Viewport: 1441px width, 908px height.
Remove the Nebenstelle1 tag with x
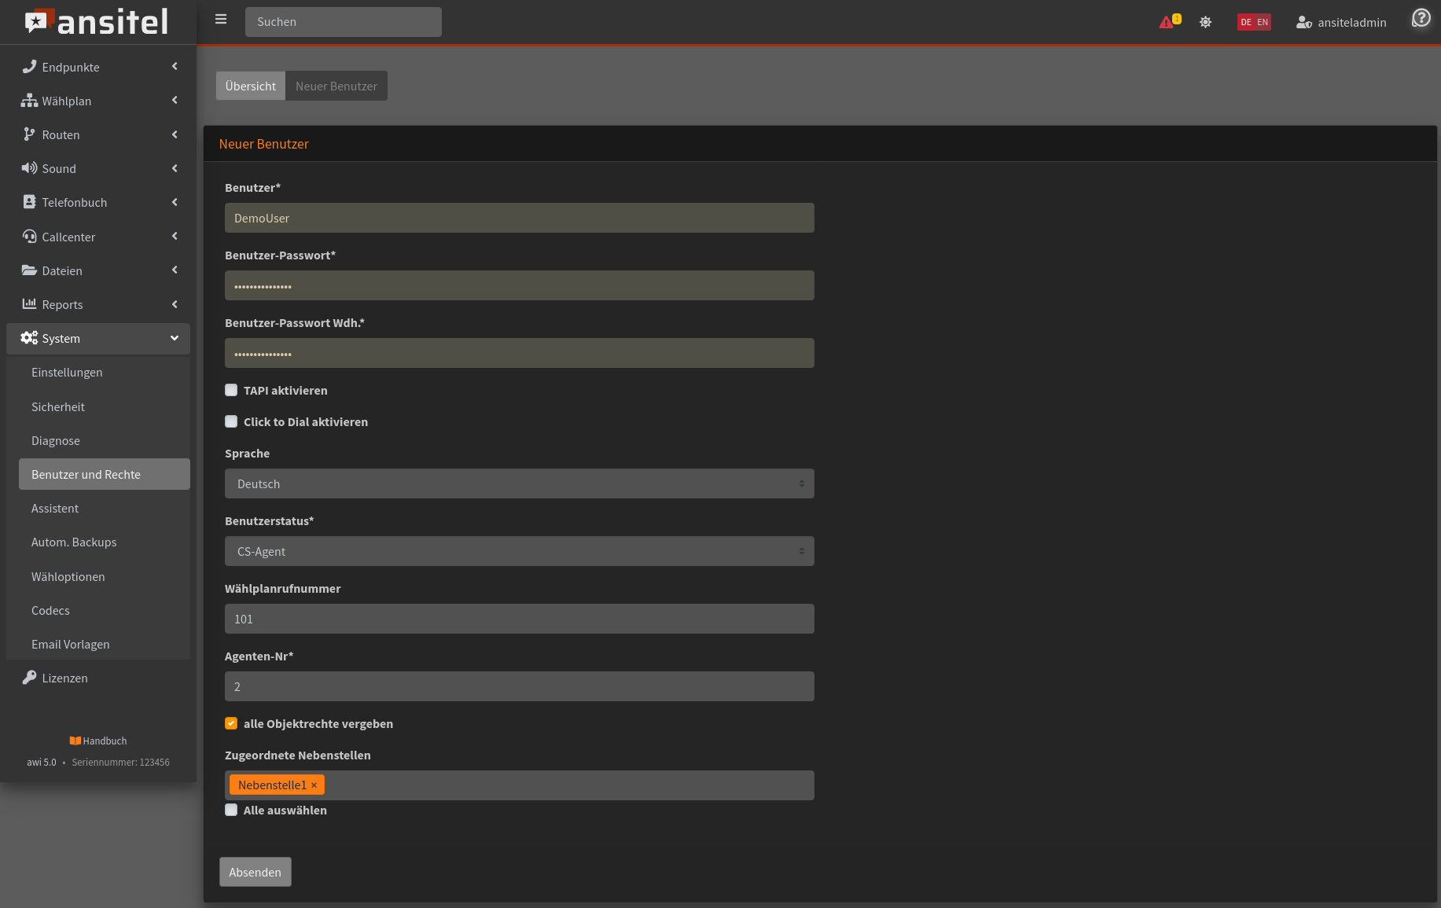[314, 785]
